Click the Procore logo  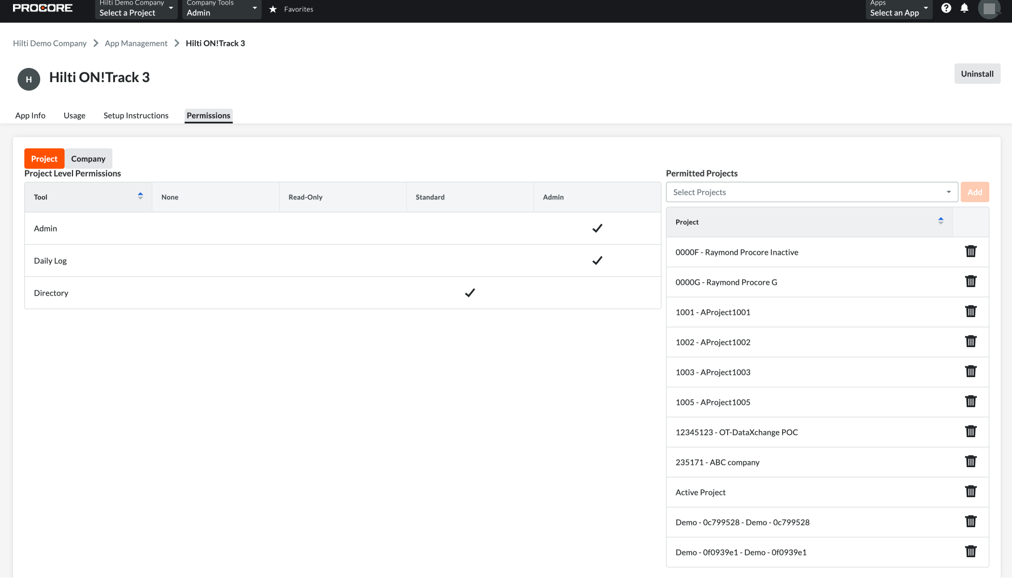coord(42,8)
